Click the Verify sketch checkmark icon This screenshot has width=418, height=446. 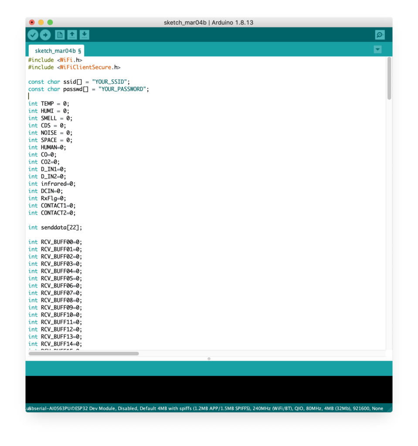click(x=33, y=35)
